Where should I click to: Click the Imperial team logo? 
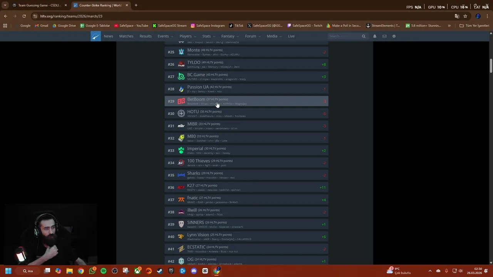tap(181, 150)
